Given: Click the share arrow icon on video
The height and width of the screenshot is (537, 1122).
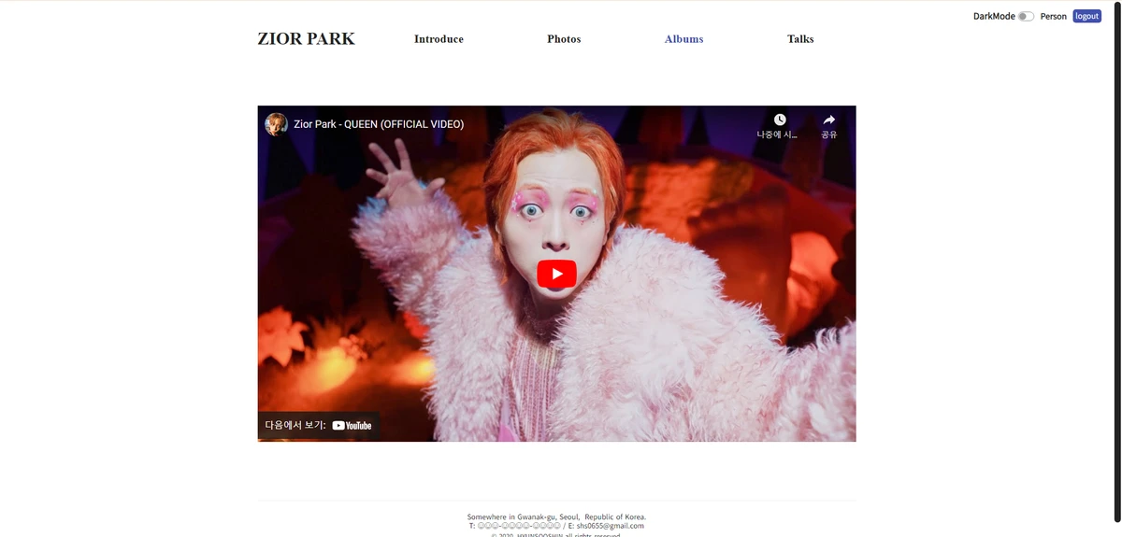Looking at the screenshot, I should click(x=828, y=120).
